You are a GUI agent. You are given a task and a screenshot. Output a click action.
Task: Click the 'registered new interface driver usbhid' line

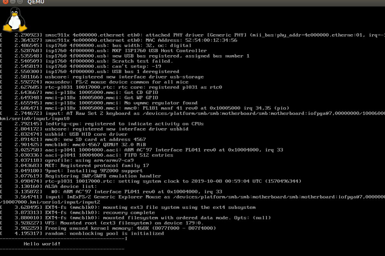[x=94, y=129]
